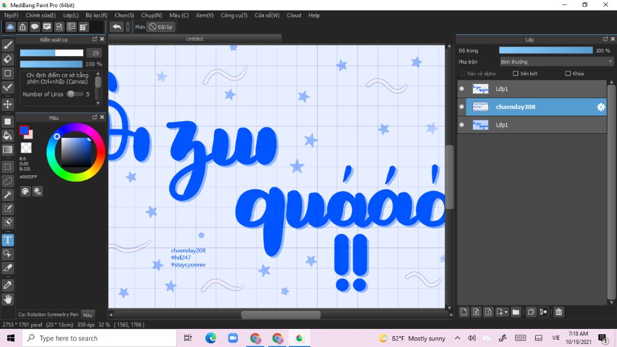This screenshot has height=347, width=617.
Task: Open the Bộ lọc(R) menu
Action: point(96,15)
